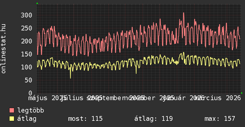This screenshot has height=127, width=245.
Task: Click the 150 y-axis tick label
Action: point(26,54)
